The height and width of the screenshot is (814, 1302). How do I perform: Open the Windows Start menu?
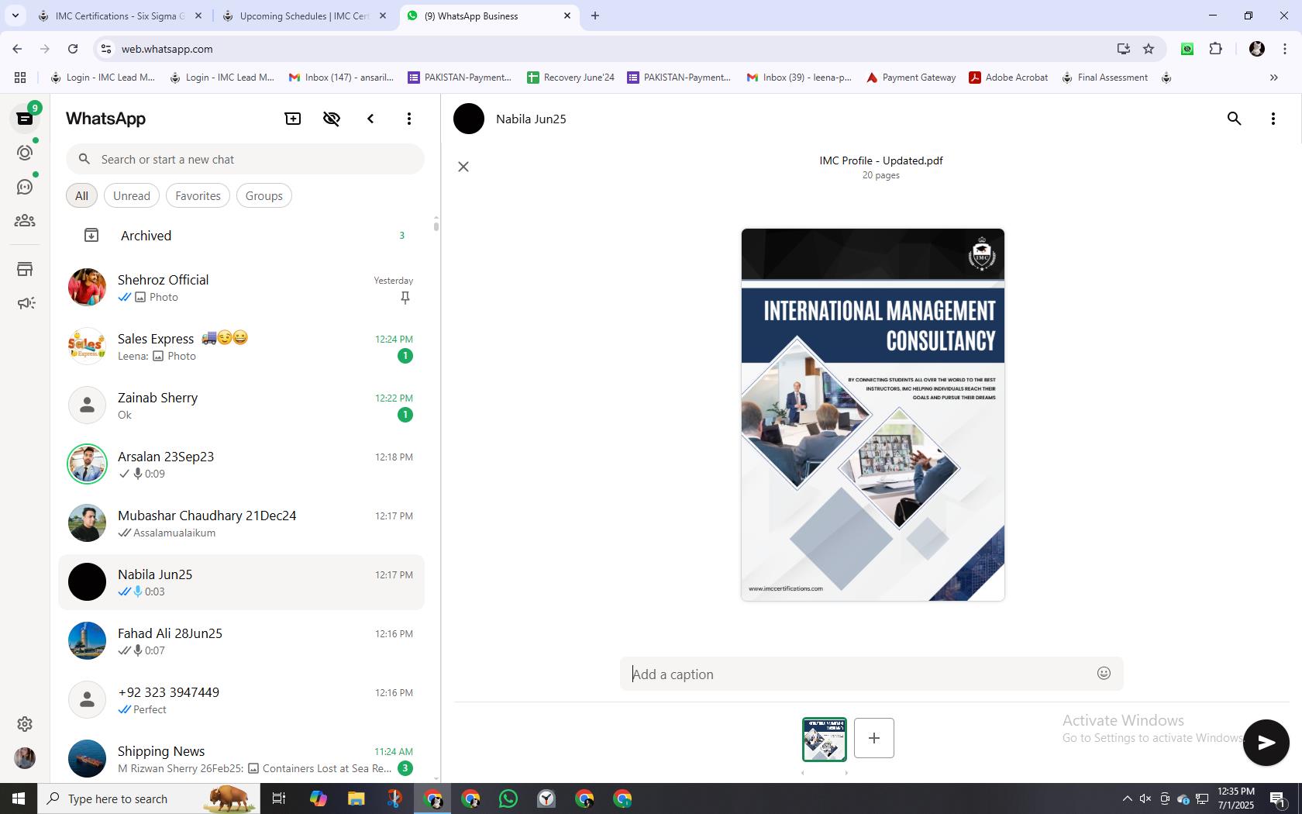pos(19,798)
